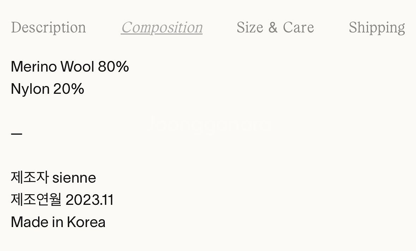Open the Description tab
The height and width of the screenshot is (251, 416).
(48, 27)
